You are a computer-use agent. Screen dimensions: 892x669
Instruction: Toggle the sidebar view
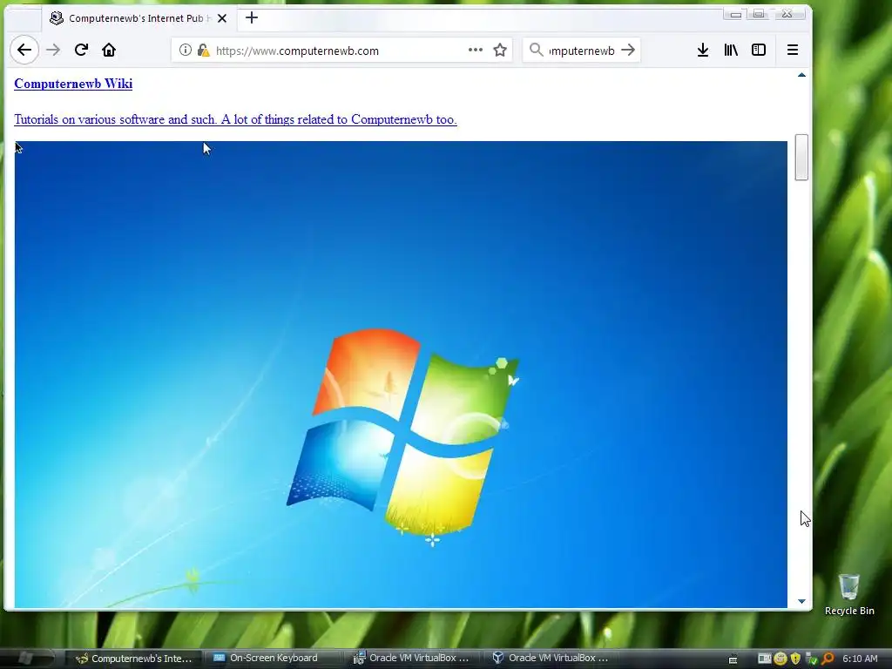coord(759,50)
